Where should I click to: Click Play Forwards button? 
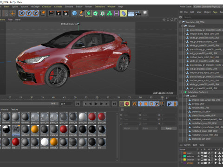pyautogui.click(x=96, y=104)
